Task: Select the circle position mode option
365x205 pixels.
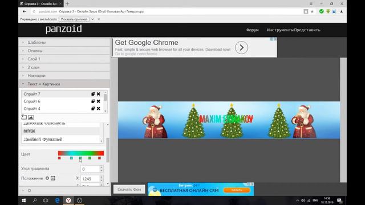Action: point(47,178)
